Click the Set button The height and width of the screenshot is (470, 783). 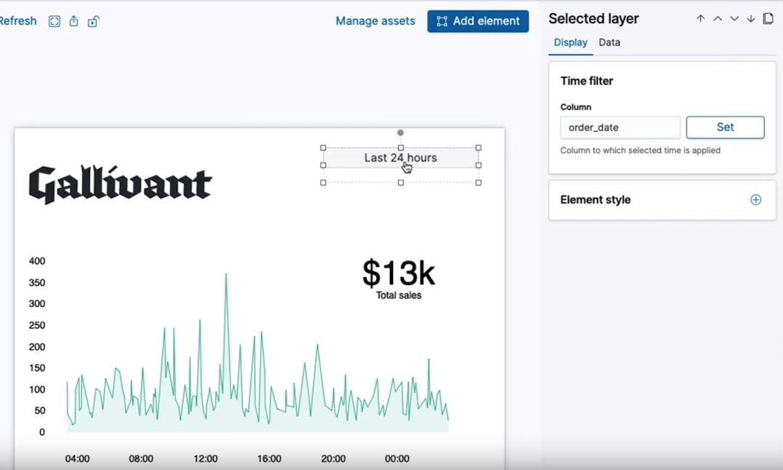point(725,128)
